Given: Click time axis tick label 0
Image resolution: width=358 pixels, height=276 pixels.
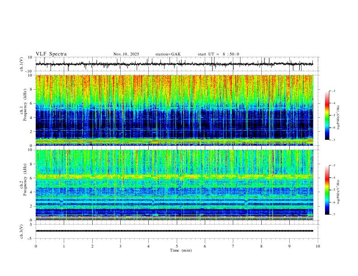Looking at the screenshot, I should 36,246.
